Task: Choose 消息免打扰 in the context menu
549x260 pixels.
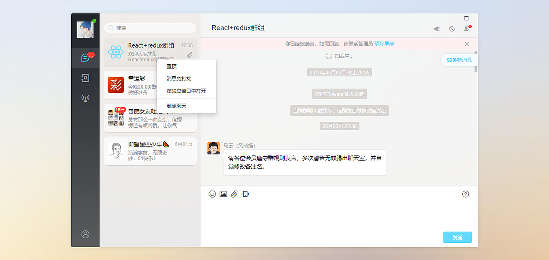Action: [186, 79]
